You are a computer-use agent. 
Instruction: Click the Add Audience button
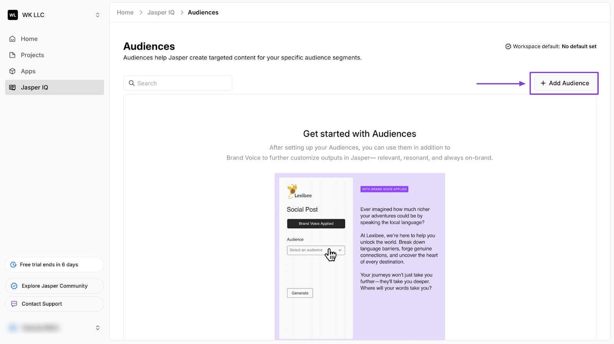point(564,83)
